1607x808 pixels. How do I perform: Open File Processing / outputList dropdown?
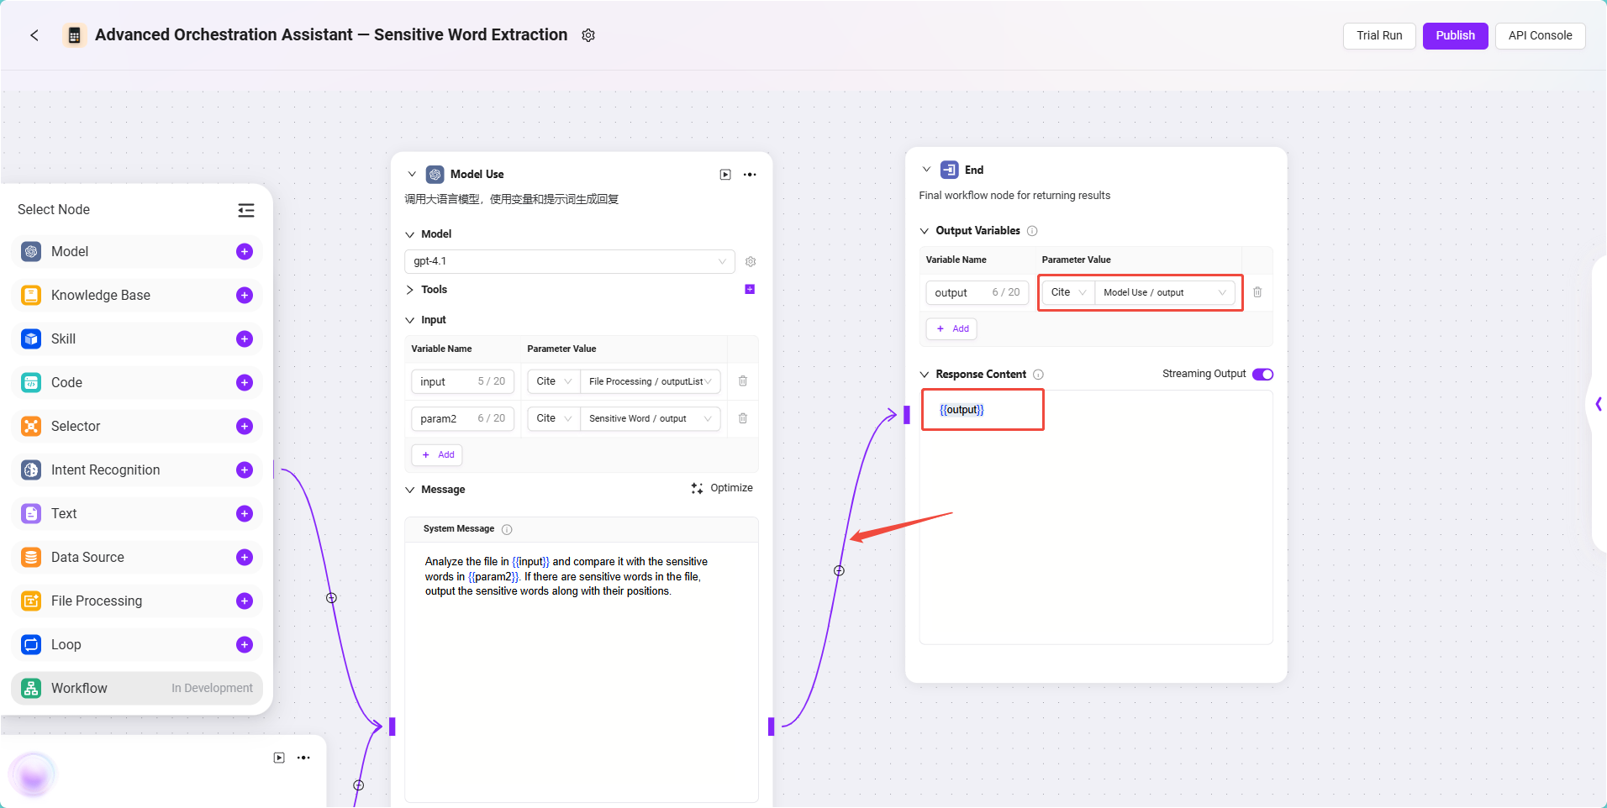click(x=651, y=381)
